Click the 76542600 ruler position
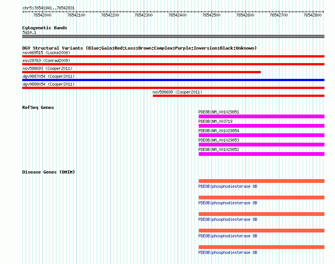Screen dimensions: 335x264 [245, 15]
